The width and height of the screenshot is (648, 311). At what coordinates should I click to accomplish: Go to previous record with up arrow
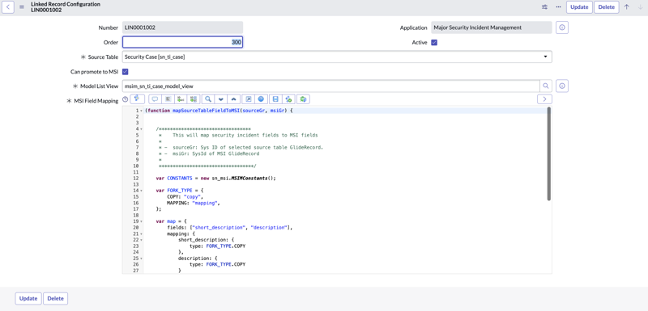[x=626, y=7]
